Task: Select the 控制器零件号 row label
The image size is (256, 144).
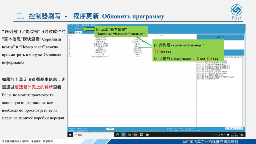Action: [x=100, y=50]
